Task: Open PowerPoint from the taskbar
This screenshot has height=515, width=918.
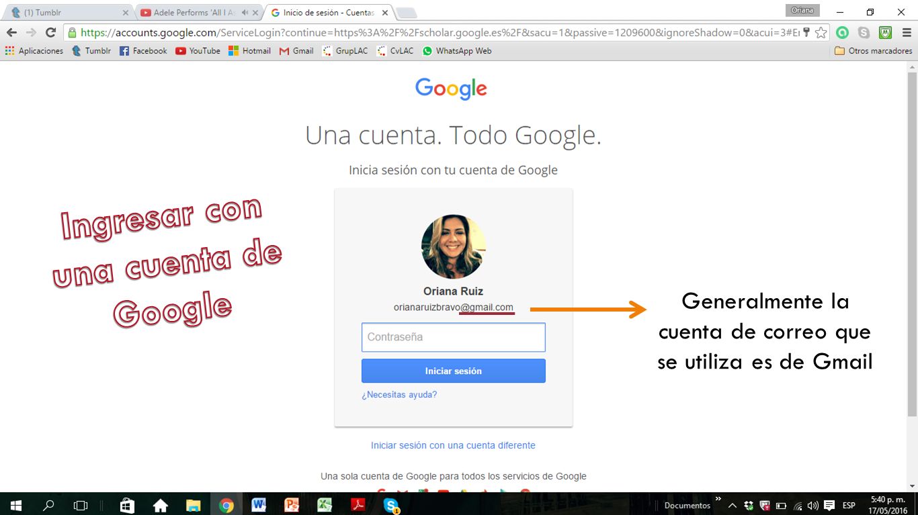Action: coord(292,505)
